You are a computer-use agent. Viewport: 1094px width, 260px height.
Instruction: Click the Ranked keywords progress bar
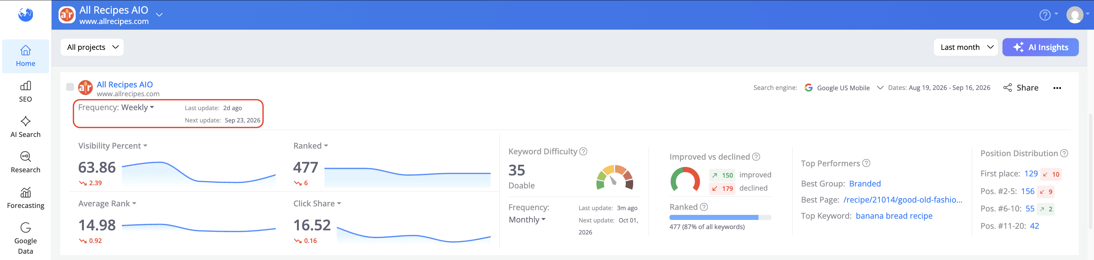720,217
